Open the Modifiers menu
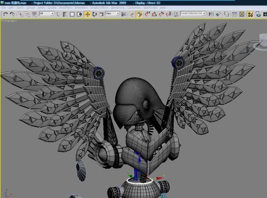 tap(65, 7)
